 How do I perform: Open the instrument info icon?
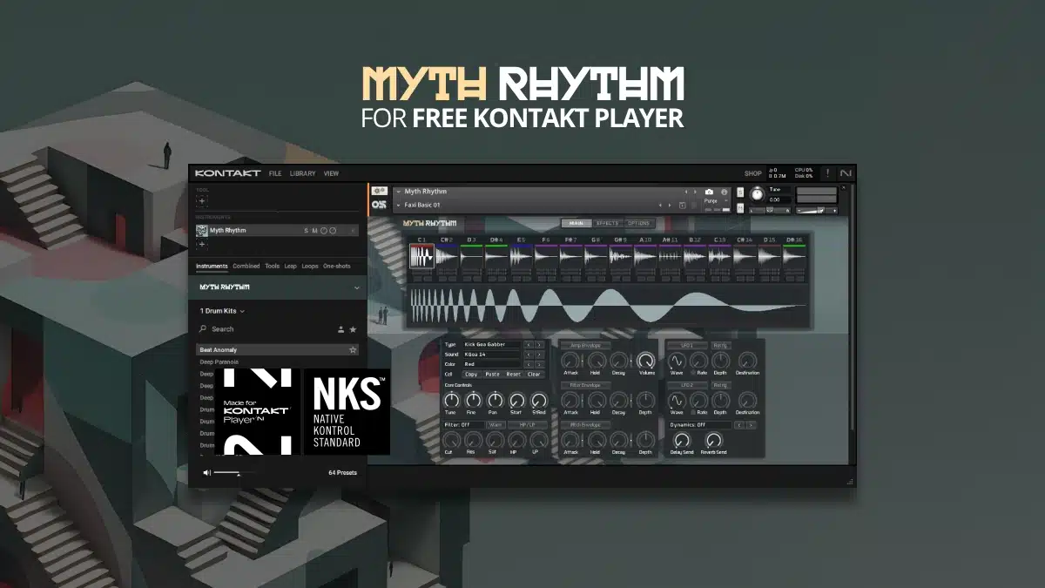(x=724, y=192)
